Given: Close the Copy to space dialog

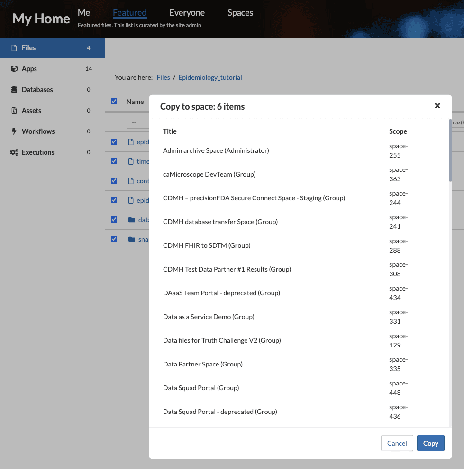Looking at the screenshot, I should click(437, 106).
